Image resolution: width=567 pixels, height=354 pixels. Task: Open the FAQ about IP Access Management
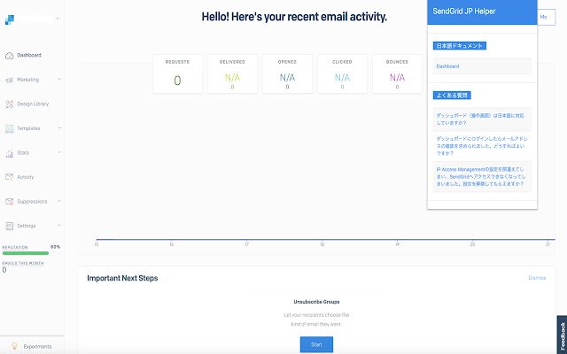[482, 177]
